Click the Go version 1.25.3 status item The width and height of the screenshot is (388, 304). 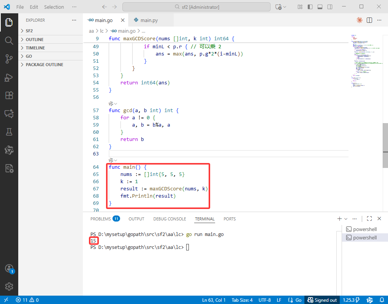pyautogui.click(x=351, y=300)
